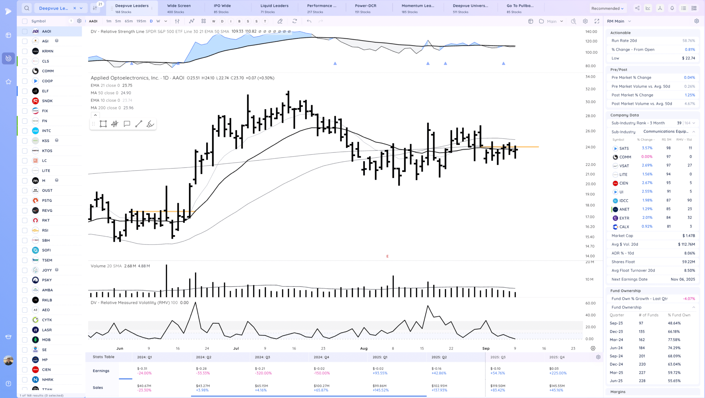Viewport: 705px width, 398px height.
Task: Switch to the Power-DCR tab
Action: click(365, 8)
